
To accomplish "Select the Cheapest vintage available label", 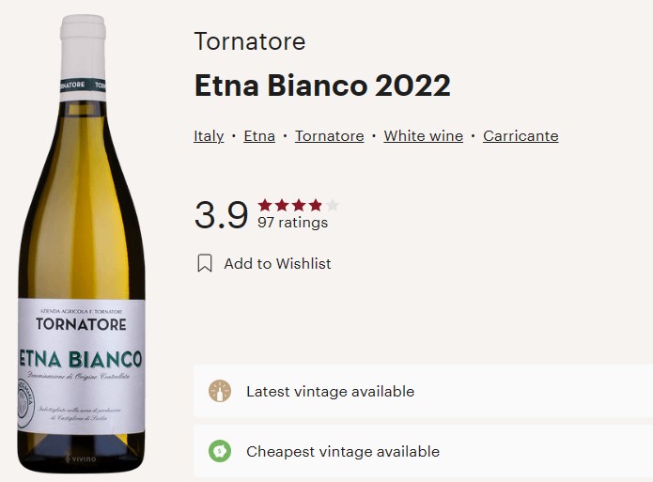I will pyautogui.click(x=342, y=451).
